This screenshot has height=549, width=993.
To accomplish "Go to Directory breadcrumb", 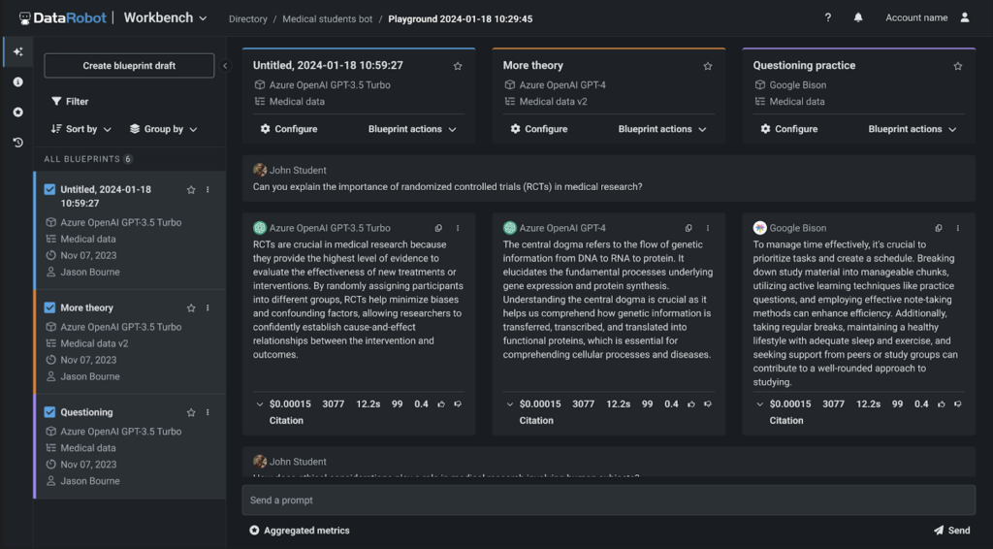I will [x=247, y=19].
